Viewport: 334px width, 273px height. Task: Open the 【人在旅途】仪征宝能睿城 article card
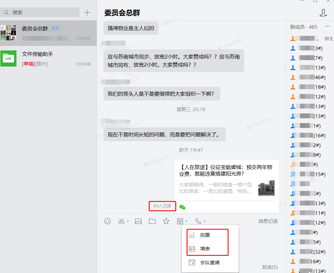pos(227,185)
